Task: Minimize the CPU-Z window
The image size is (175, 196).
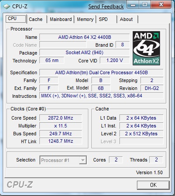Action: tap(133, 5)
